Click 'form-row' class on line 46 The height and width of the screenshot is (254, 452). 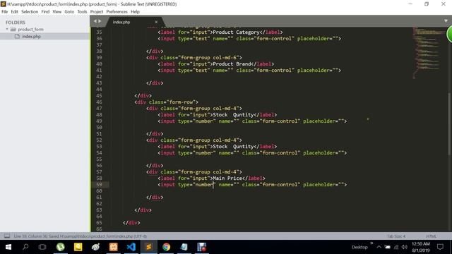coord(181,102)
